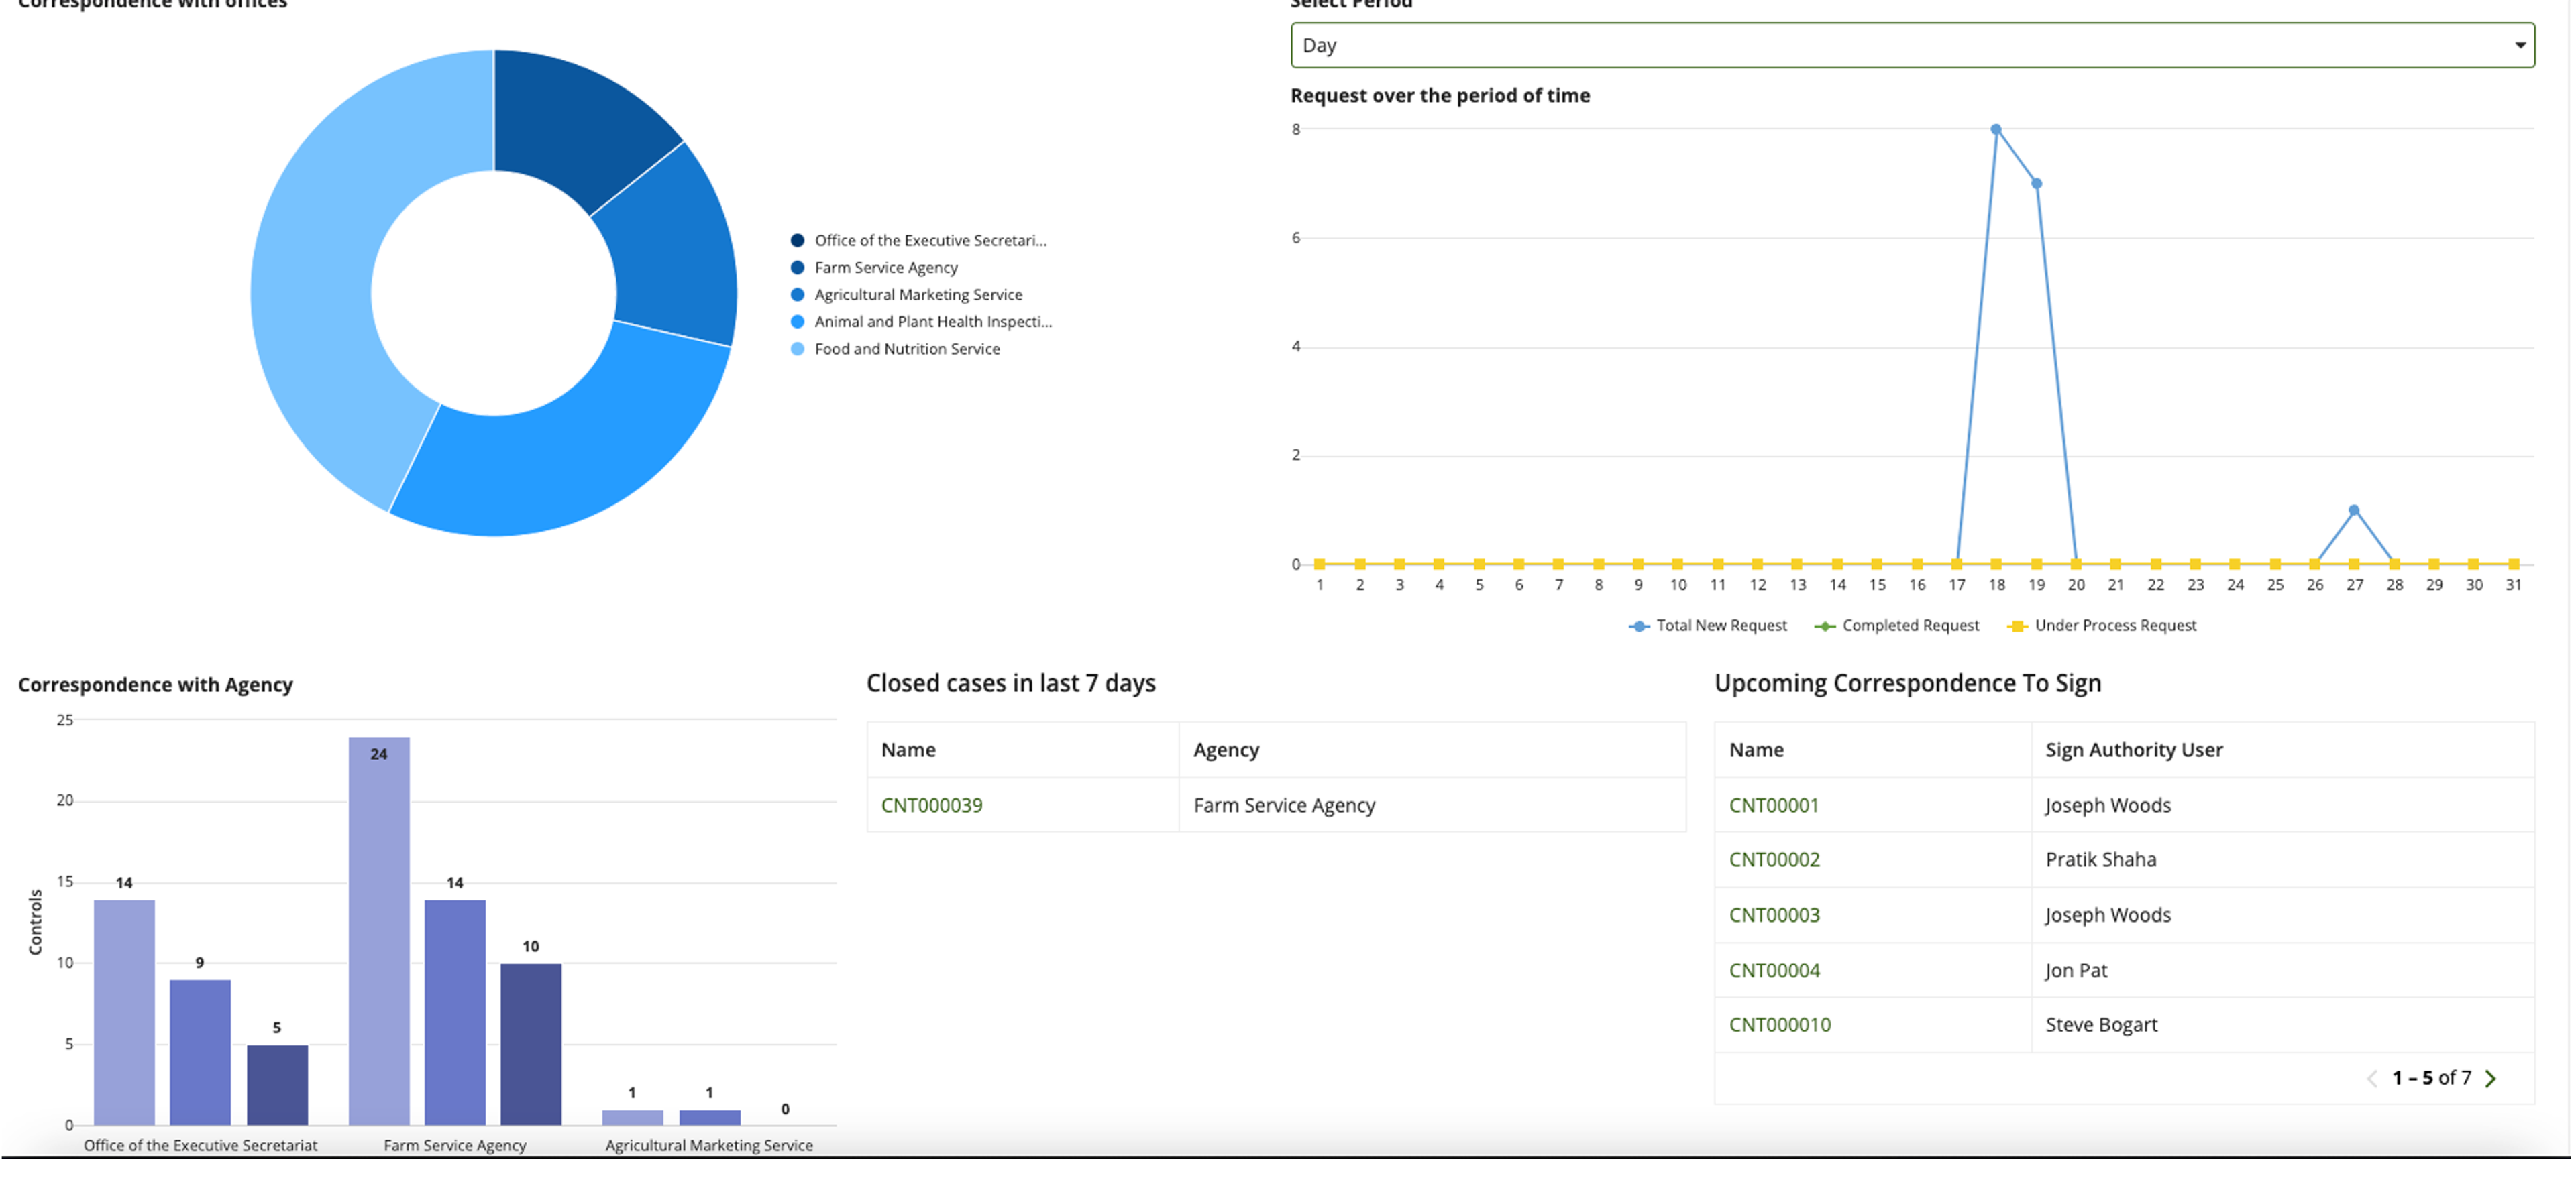Click the day 27 data point
This screenshot has width=2576, height=1188.
[2353, 510]
